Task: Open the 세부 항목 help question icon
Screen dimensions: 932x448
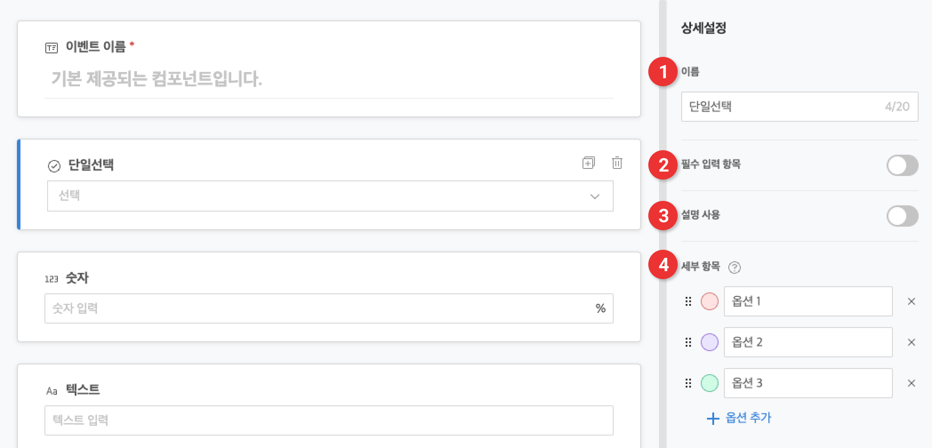Action: coord(734,267)
